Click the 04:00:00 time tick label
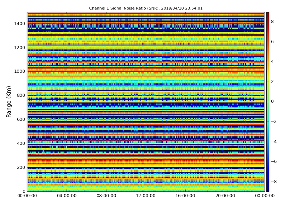The height and width of the screenshot is (212, 283). click(x=67, y=196)
